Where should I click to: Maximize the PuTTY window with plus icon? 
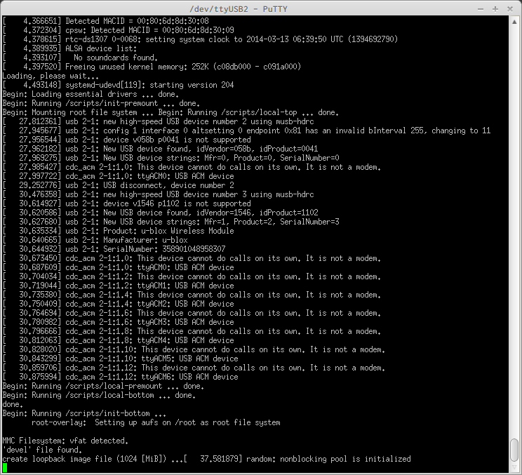click(x=495, y=9)
